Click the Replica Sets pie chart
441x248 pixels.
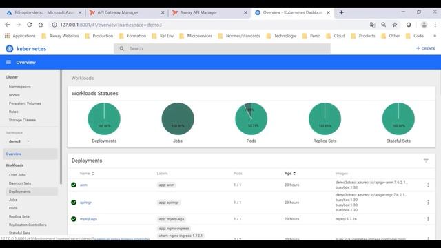[325, 118]
